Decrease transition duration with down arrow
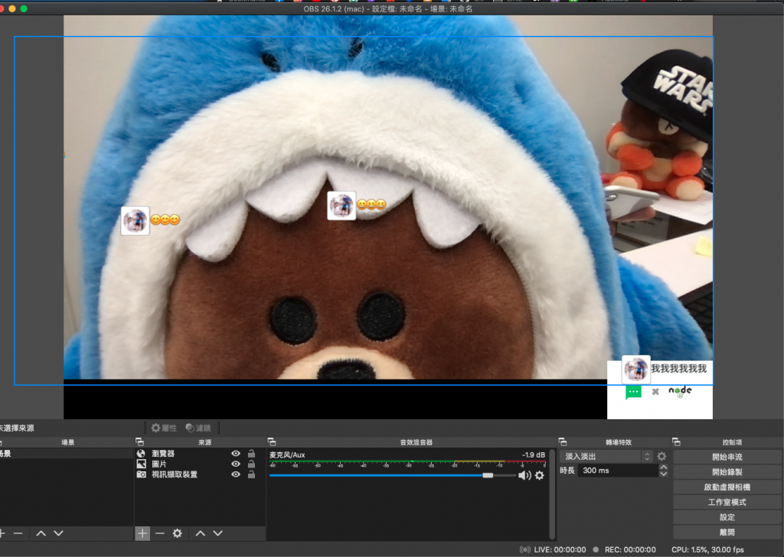This screenshot has width=784, height=557. [x=664, y=474]
